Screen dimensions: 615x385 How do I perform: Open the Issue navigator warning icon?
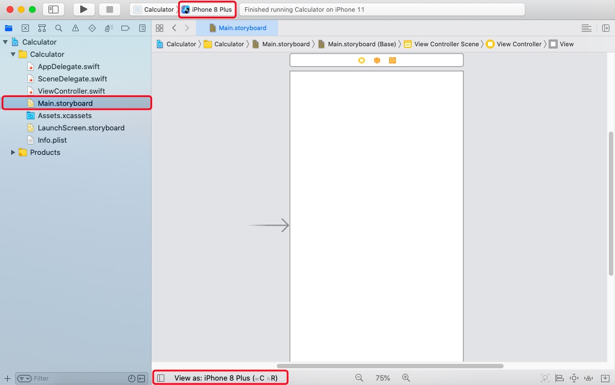pyautogui.click(x=75, y=28)
